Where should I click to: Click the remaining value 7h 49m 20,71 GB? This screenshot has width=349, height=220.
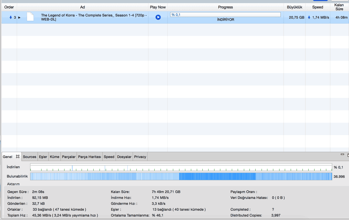click(x=166, y=192)
